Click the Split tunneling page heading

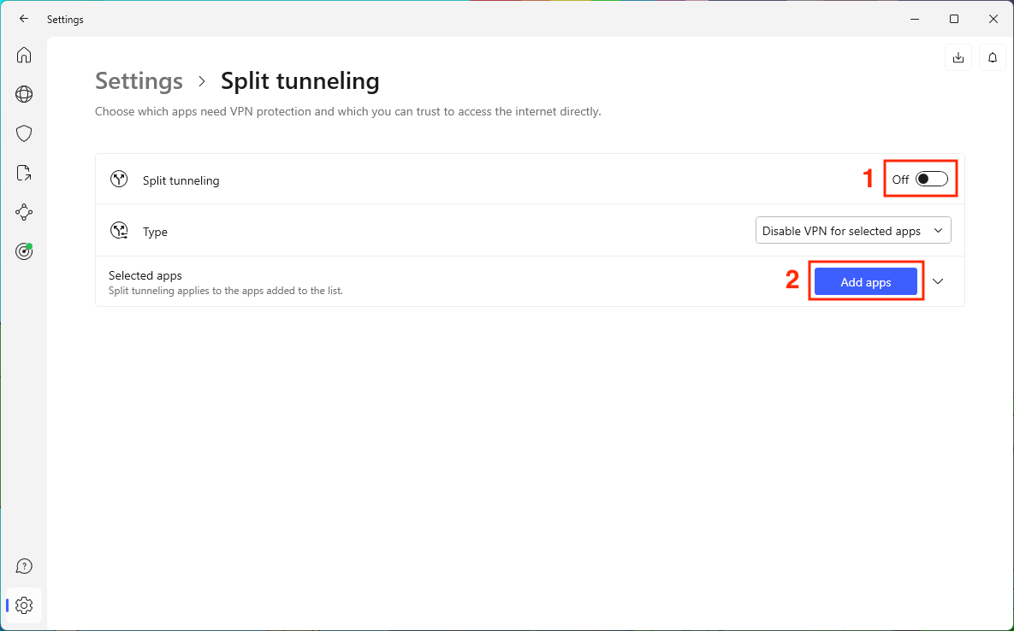pos(299,81)
